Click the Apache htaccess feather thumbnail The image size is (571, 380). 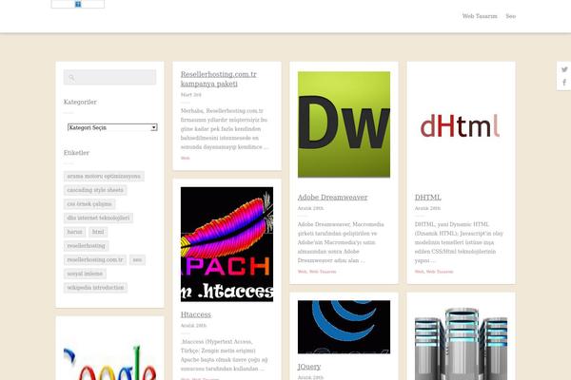tap(226, 244)
